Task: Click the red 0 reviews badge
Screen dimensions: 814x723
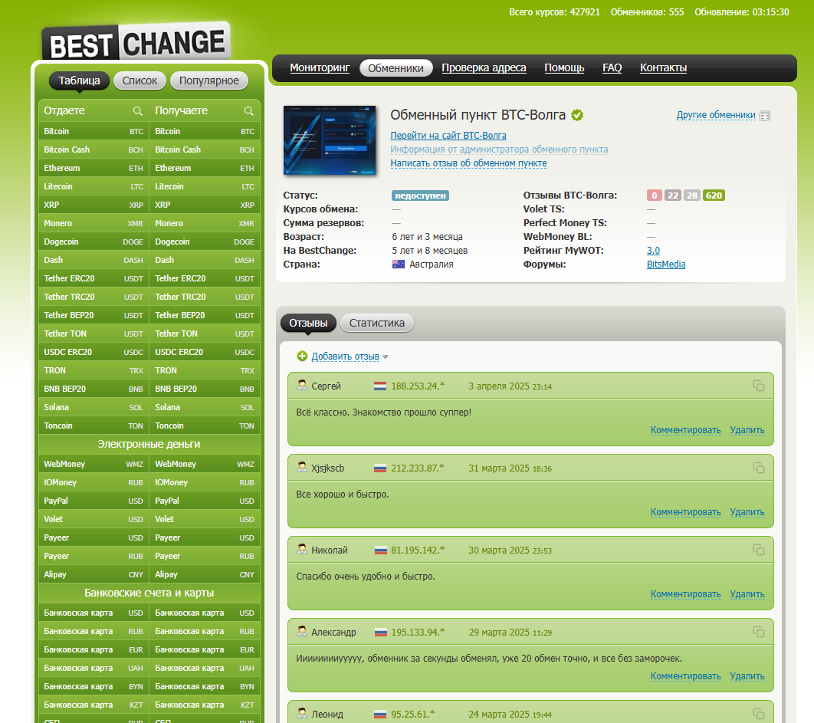Action: pyautogui.click(x=654, y=196)
